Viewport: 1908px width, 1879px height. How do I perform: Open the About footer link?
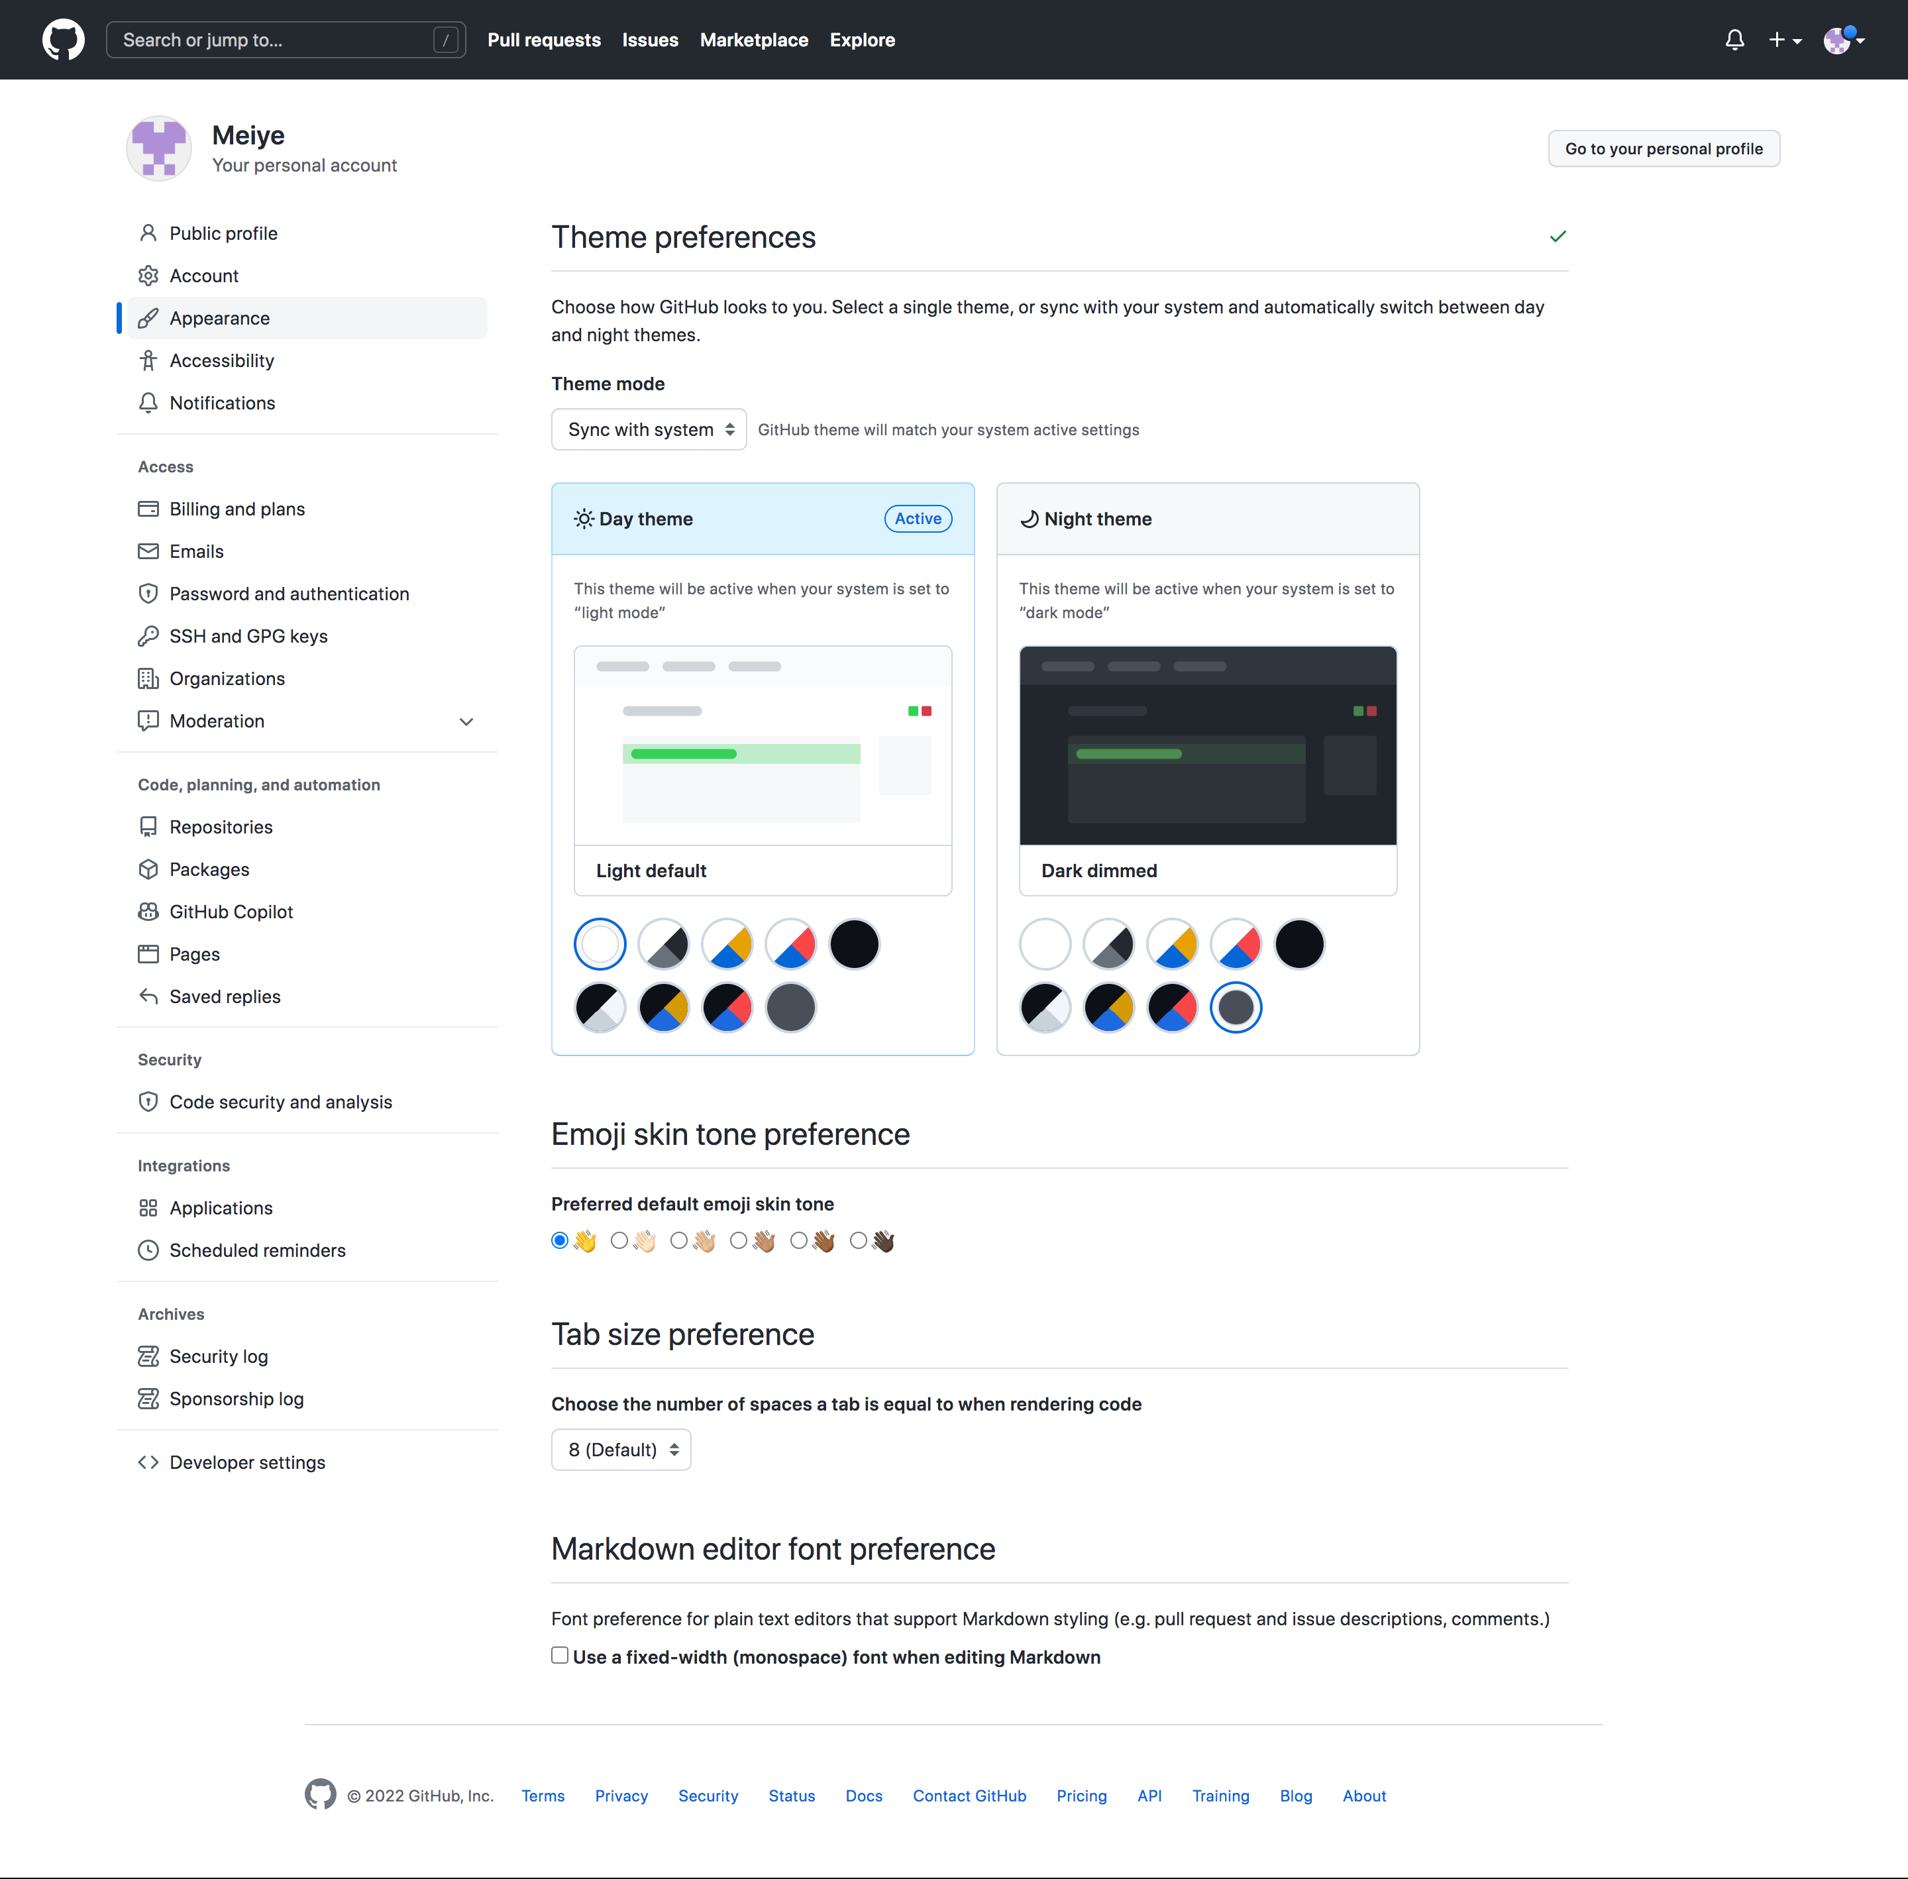pos(1364,1796)
